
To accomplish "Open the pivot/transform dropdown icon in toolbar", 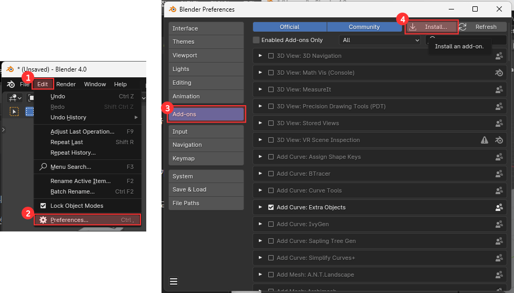I will [15, 98].
